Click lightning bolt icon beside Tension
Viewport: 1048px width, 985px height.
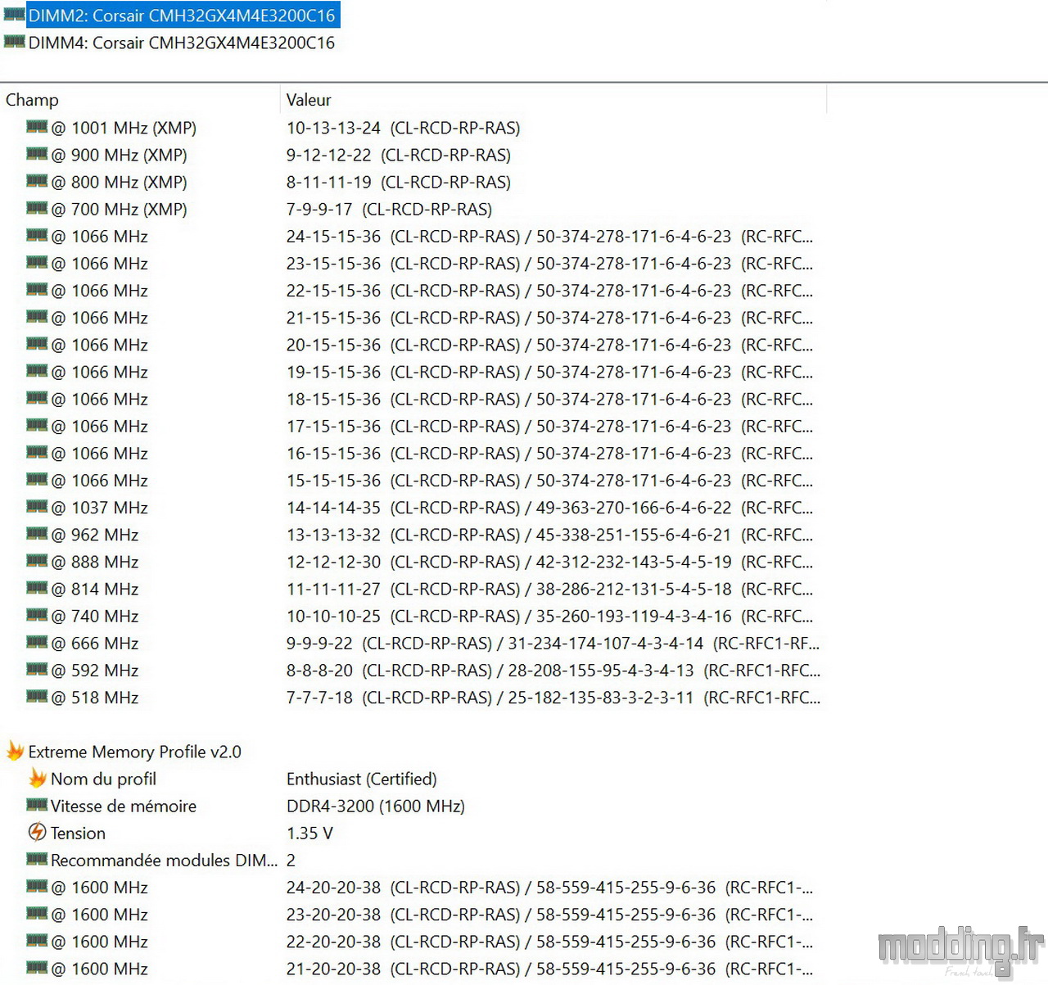pyautogui.click(x=37, y=832)
